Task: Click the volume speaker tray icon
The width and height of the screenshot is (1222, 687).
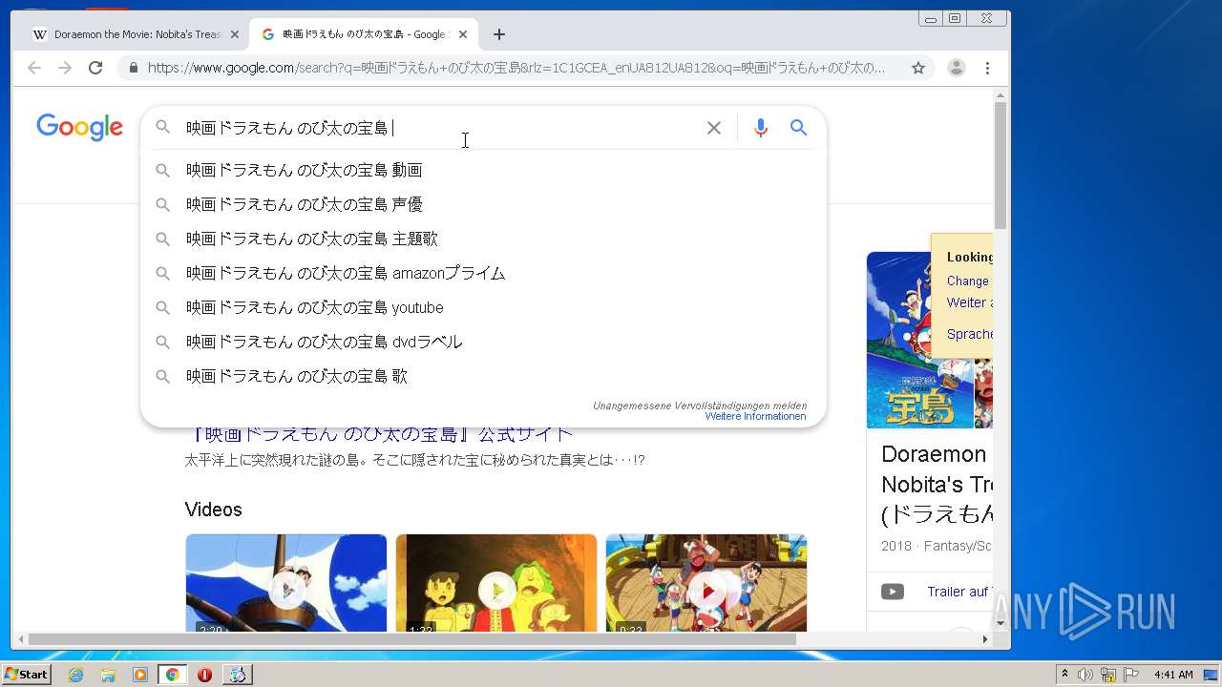Action: pos(1085,675)
